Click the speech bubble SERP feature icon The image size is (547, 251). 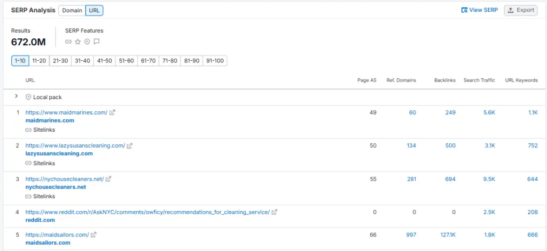97,42
